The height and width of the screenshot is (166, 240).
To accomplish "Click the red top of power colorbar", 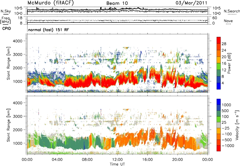I will (x=219, y=40).
